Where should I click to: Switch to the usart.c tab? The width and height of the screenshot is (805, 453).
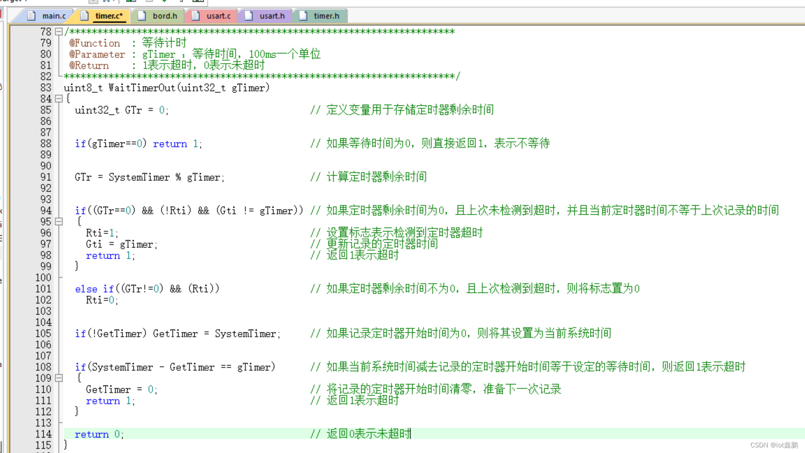click(x=212, y=16)
